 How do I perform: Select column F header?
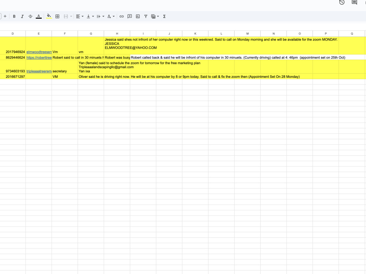(65, 34)
